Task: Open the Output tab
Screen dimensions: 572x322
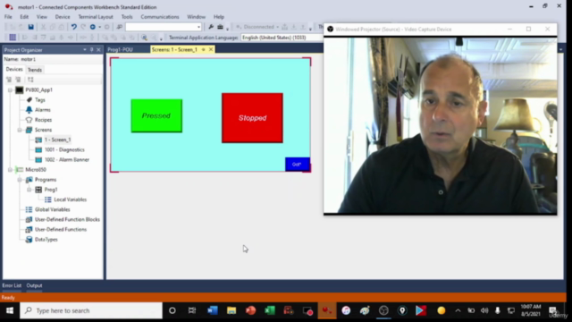Action: (34, 285)
